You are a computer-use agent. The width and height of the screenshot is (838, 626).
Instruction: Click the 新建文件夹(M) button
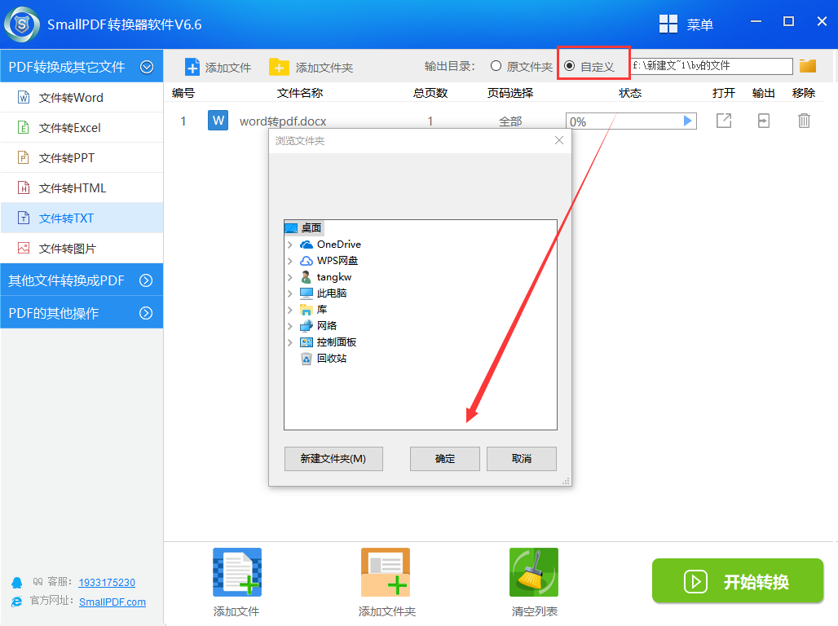pyautogui.click(x=333, y=459)
